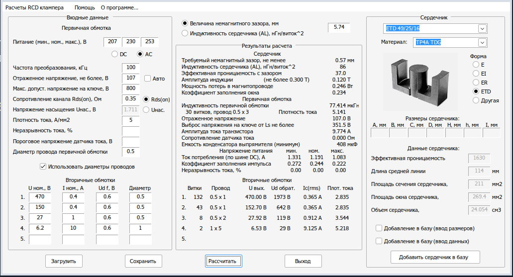Viewport: 513px width, 277px height.
Task: Click Добавить сердечник в базу button
Action: pyautogui.click(x=435, y=257)
